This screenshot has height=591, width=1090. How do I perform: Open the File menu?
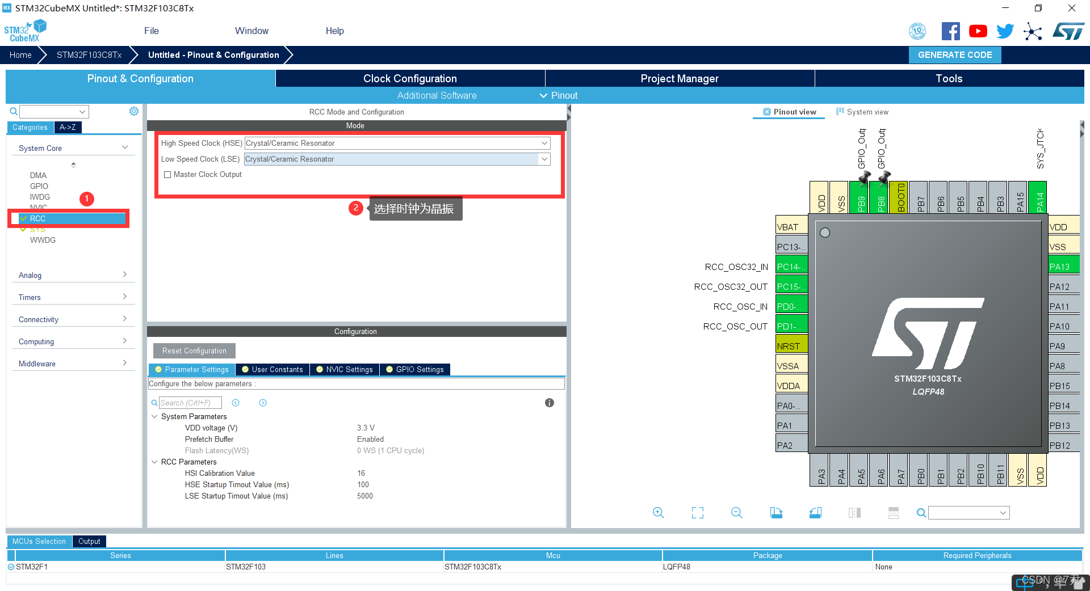[x=152, y=31]
